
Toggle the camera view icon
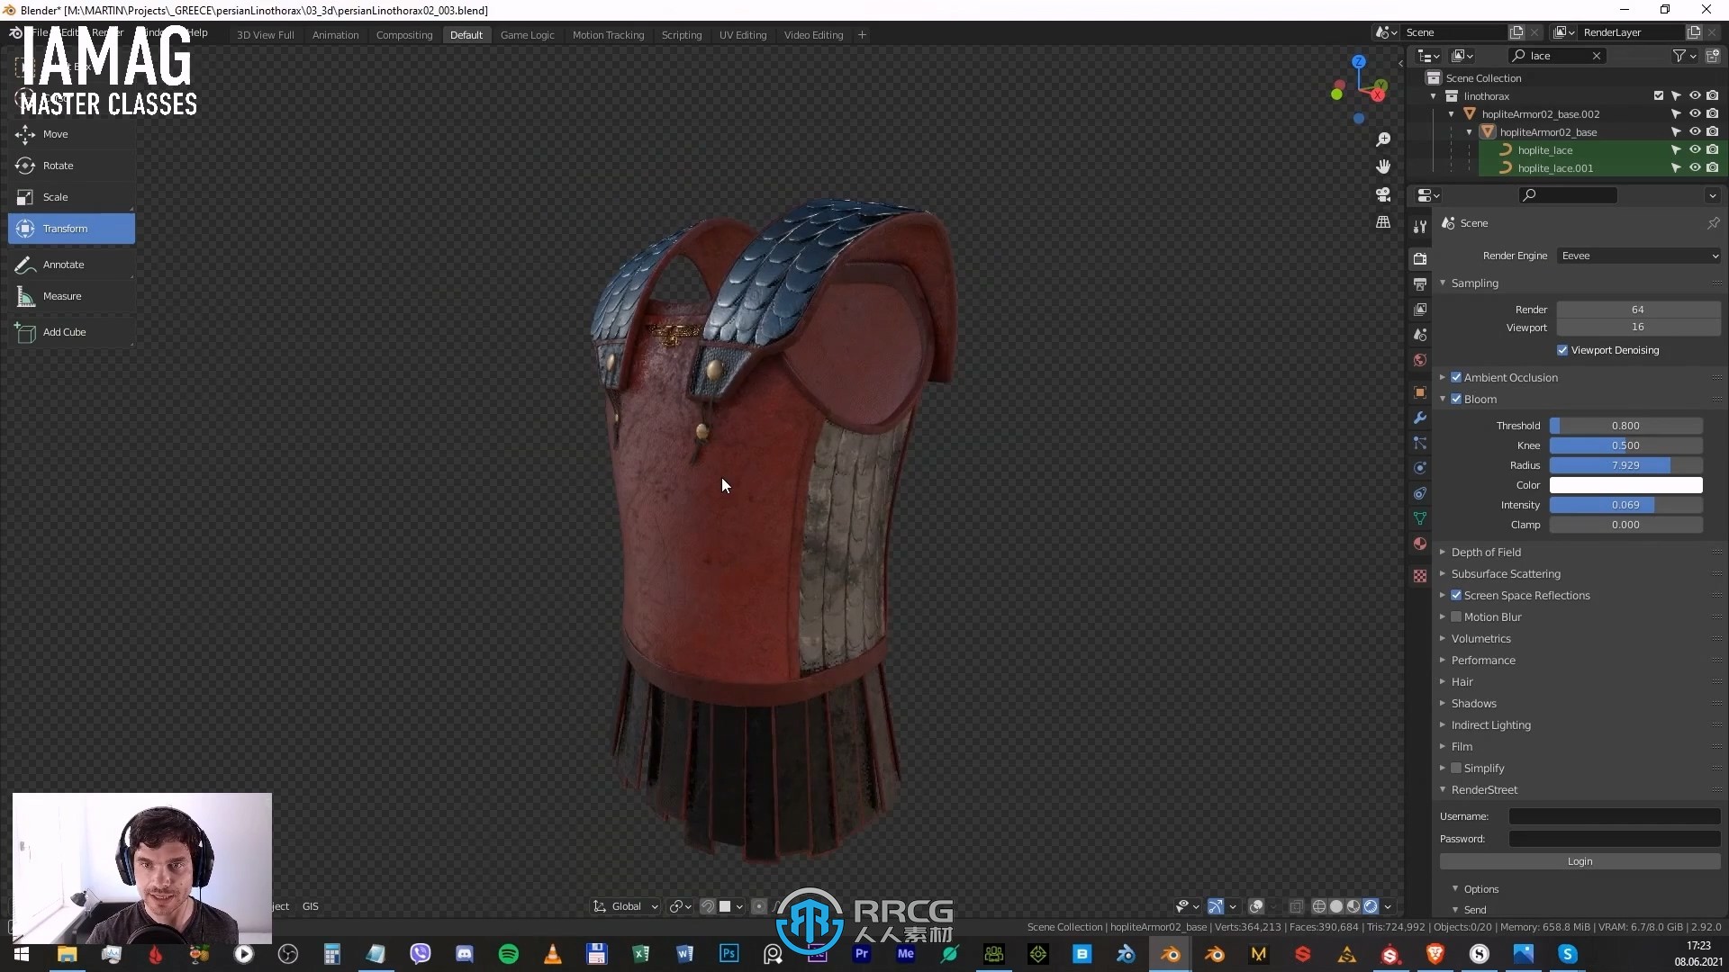[1383, 194]
